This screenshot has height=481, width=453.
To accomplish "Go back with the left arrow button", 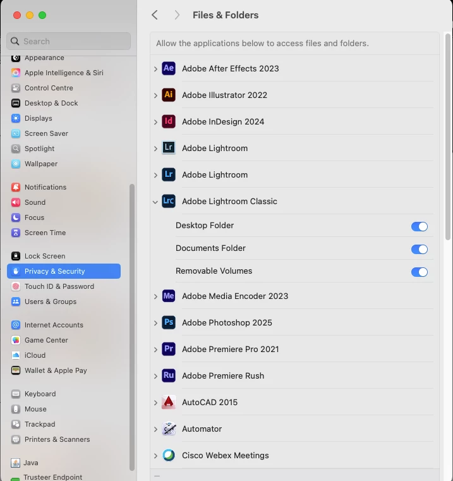I will pos(155,15).
